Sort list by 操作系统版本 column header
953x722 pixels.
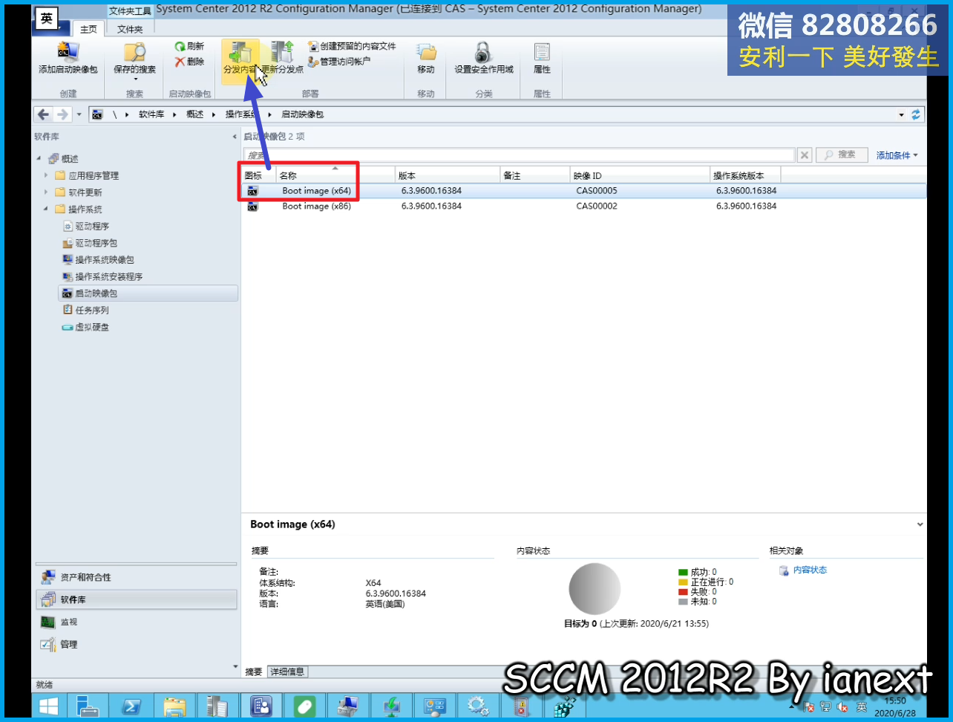[x=744, y=176]
